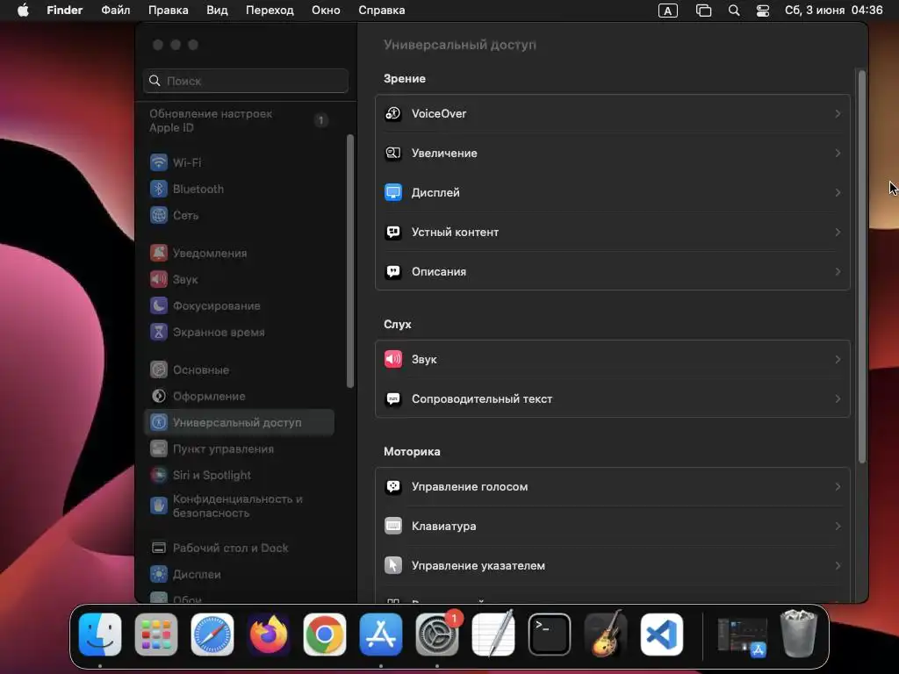Click the Управление голосом icon
Screen dimensions: 899x674
pos(392,486)
